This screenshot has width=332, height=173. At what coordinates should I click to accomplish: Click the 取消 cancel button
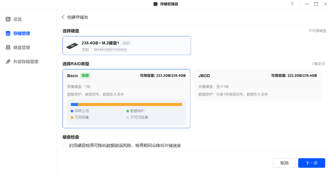pos(284,163)
